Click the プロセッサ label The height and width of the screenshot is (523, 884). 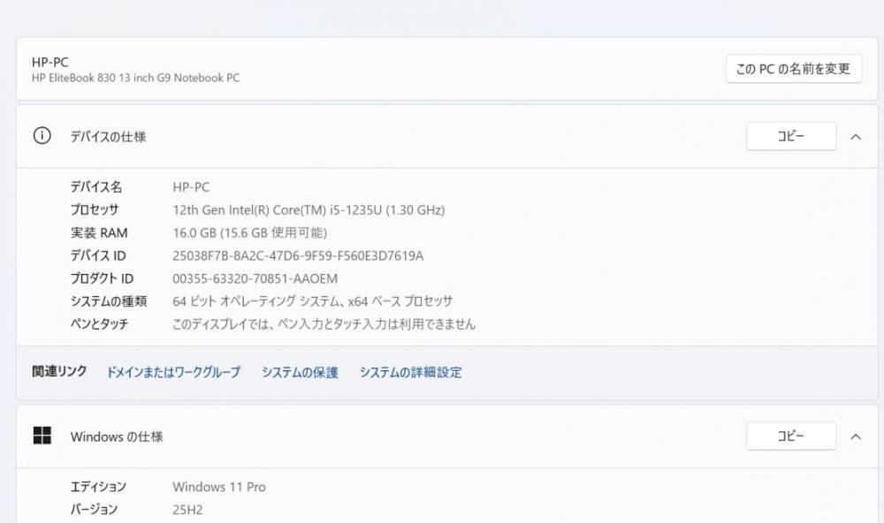coord(95,209)
